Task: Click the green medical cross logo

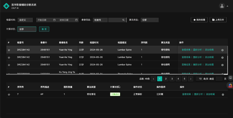Action: click(x=6, y=6)
